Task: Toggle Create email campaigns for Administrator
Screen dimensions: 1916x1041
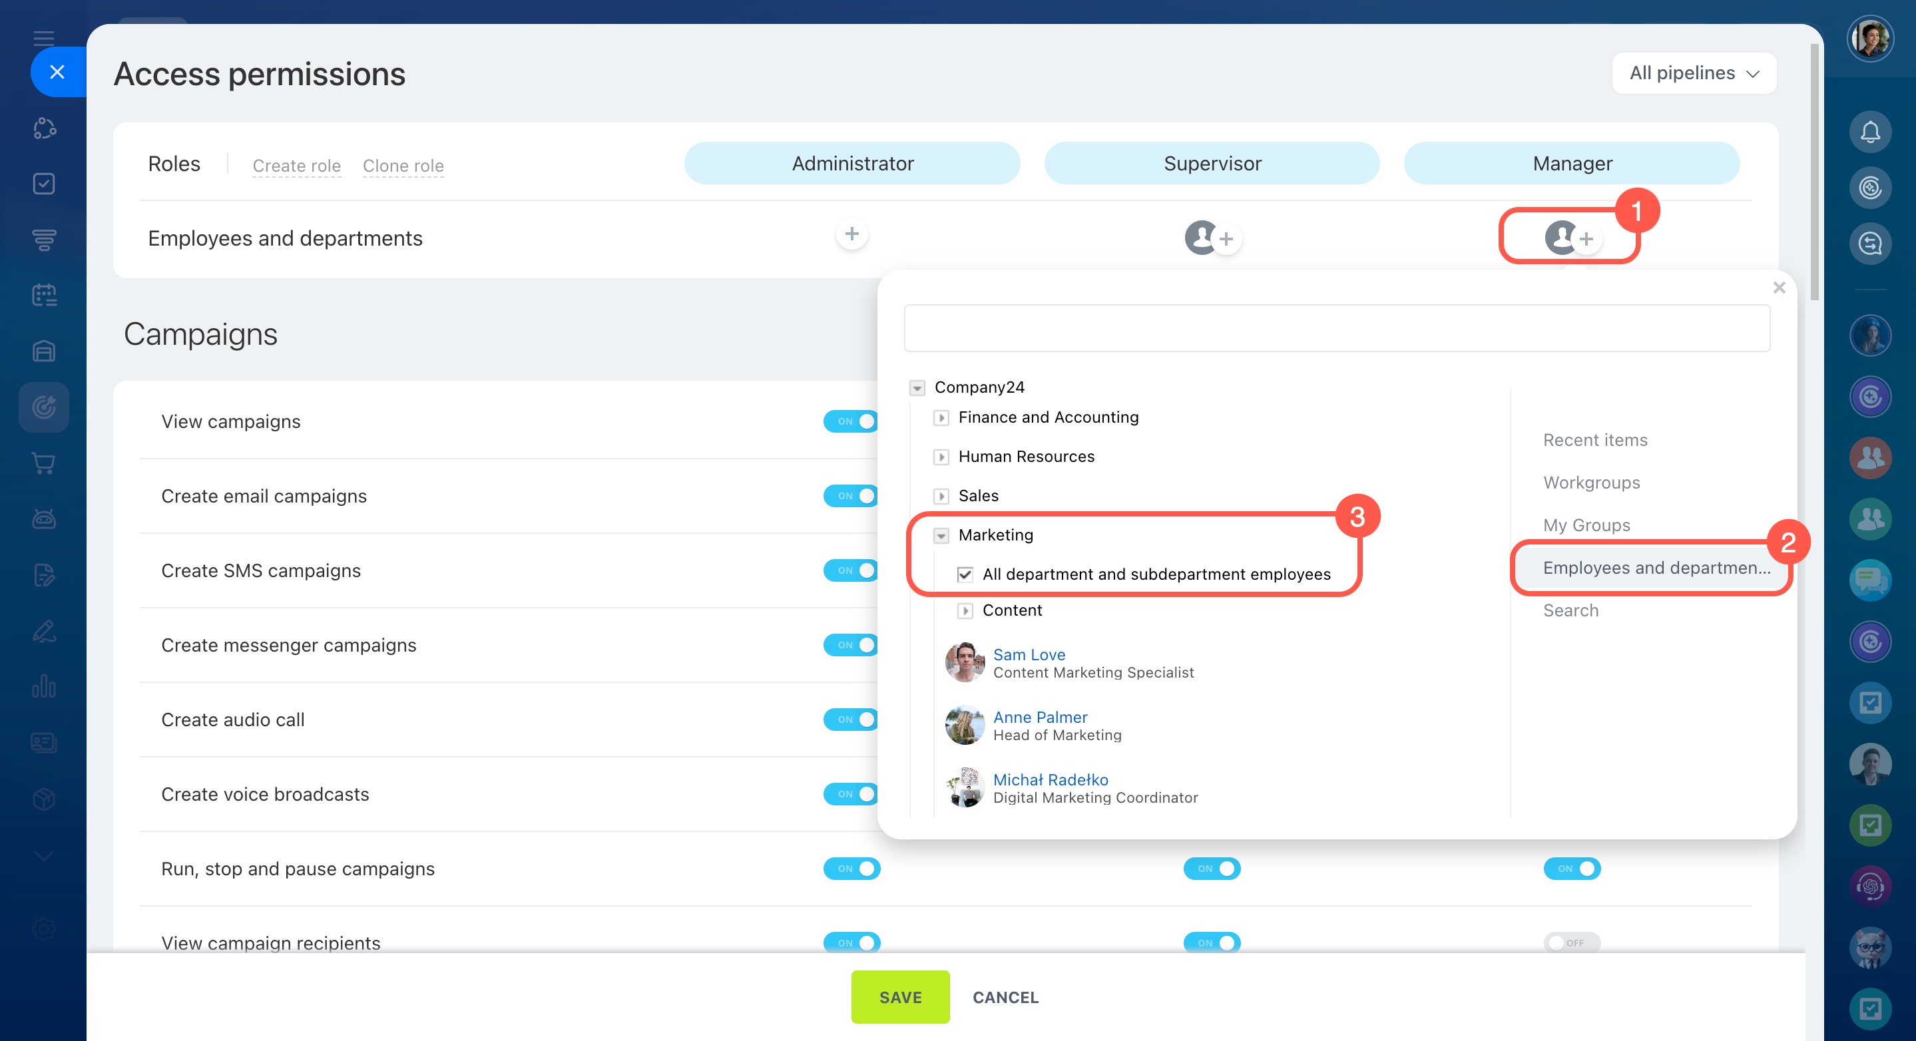Action: pyautogui.click(x=851, y=496)
